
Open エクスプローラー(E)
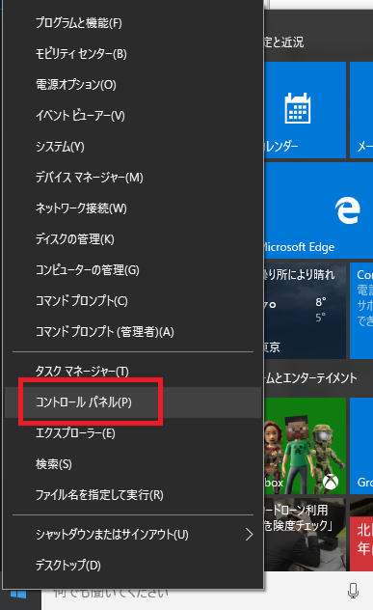point(133,433)
